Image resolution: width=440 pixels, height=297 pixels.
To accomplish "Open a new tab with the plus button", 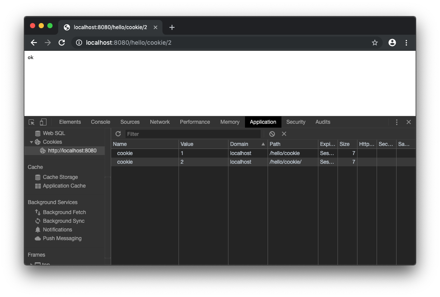I will pos(172,27).
